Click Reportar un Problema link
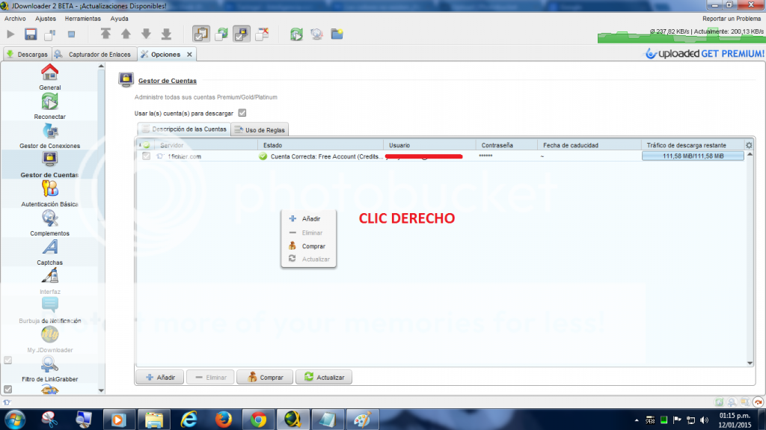Image resolution: width=766 pixels, height=430 pixels. coord(732,19)
